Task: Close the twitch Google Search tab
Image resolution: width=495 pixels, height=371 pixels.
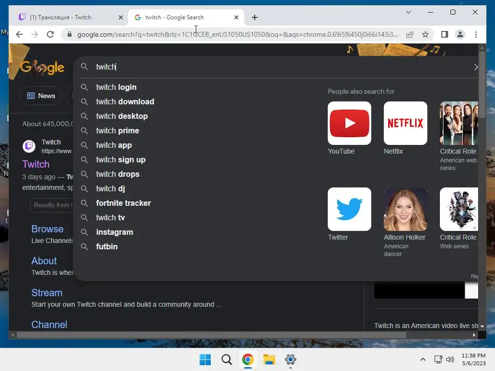Action: pos(236,18)
